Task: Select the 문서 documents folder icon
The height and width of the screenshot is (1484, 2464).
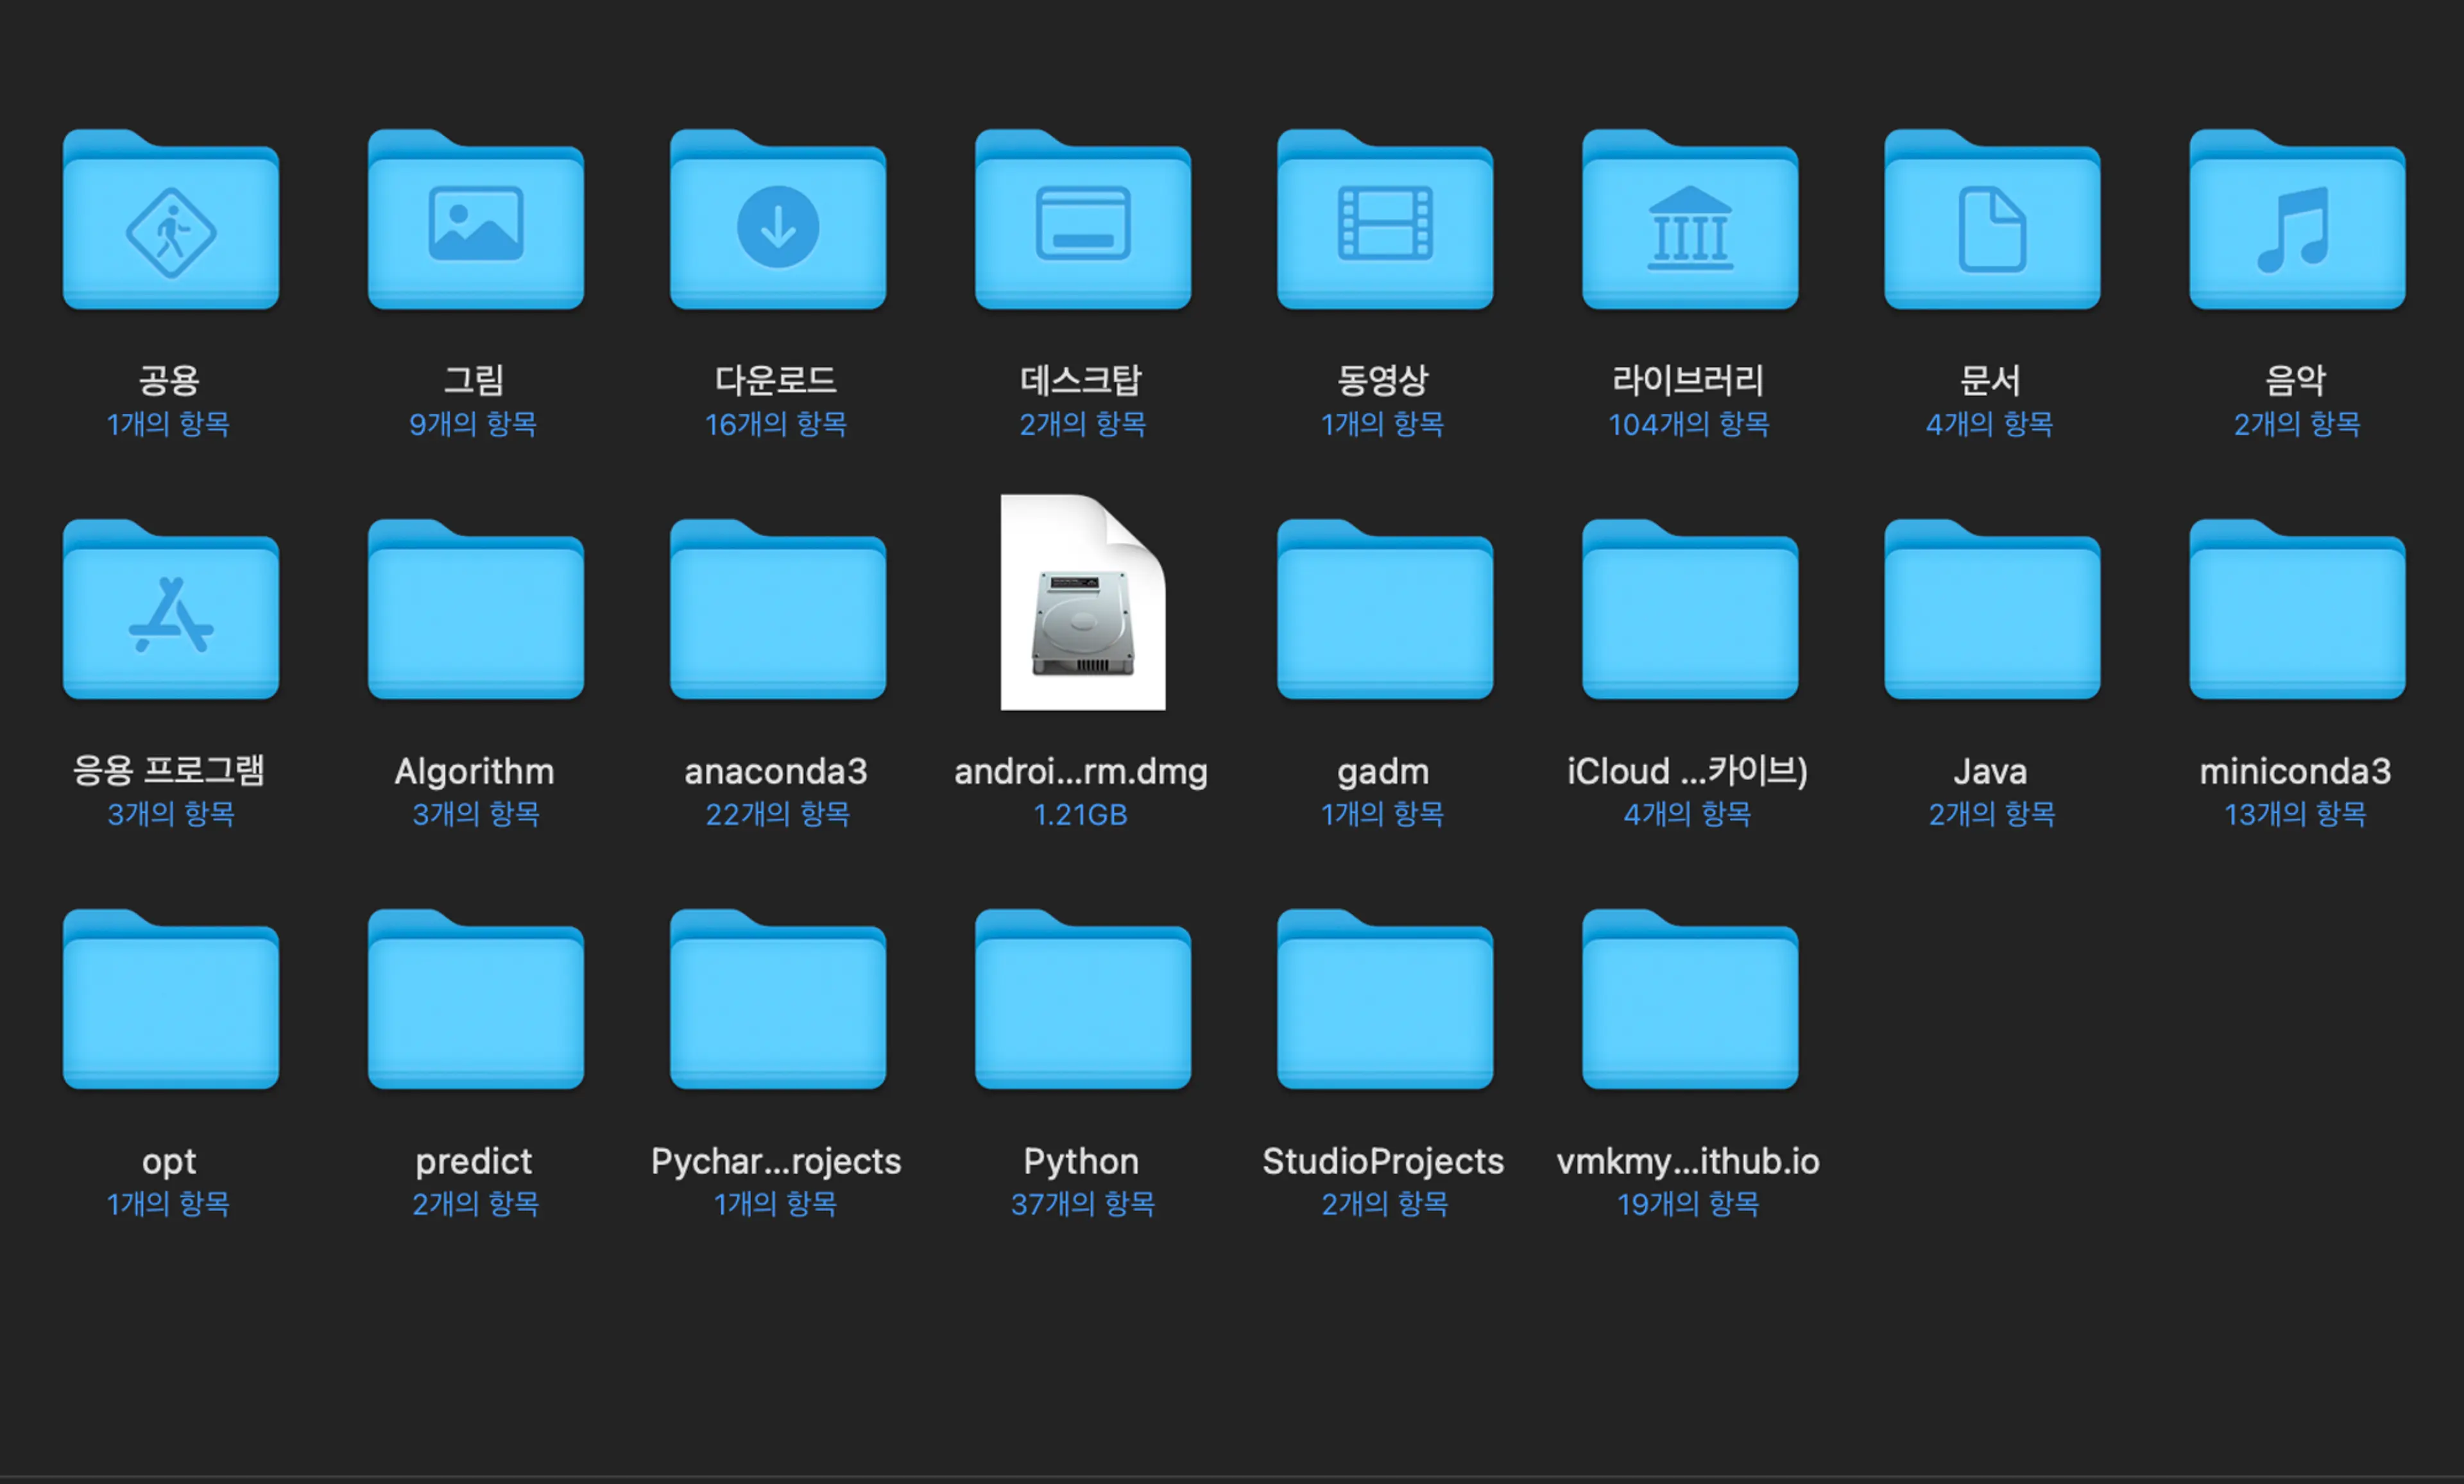Action: (x=1992, y=220)
